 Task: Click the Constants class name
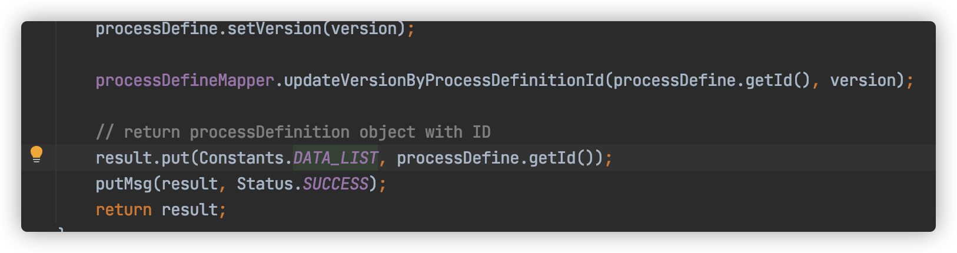click(x=241, y=158)
